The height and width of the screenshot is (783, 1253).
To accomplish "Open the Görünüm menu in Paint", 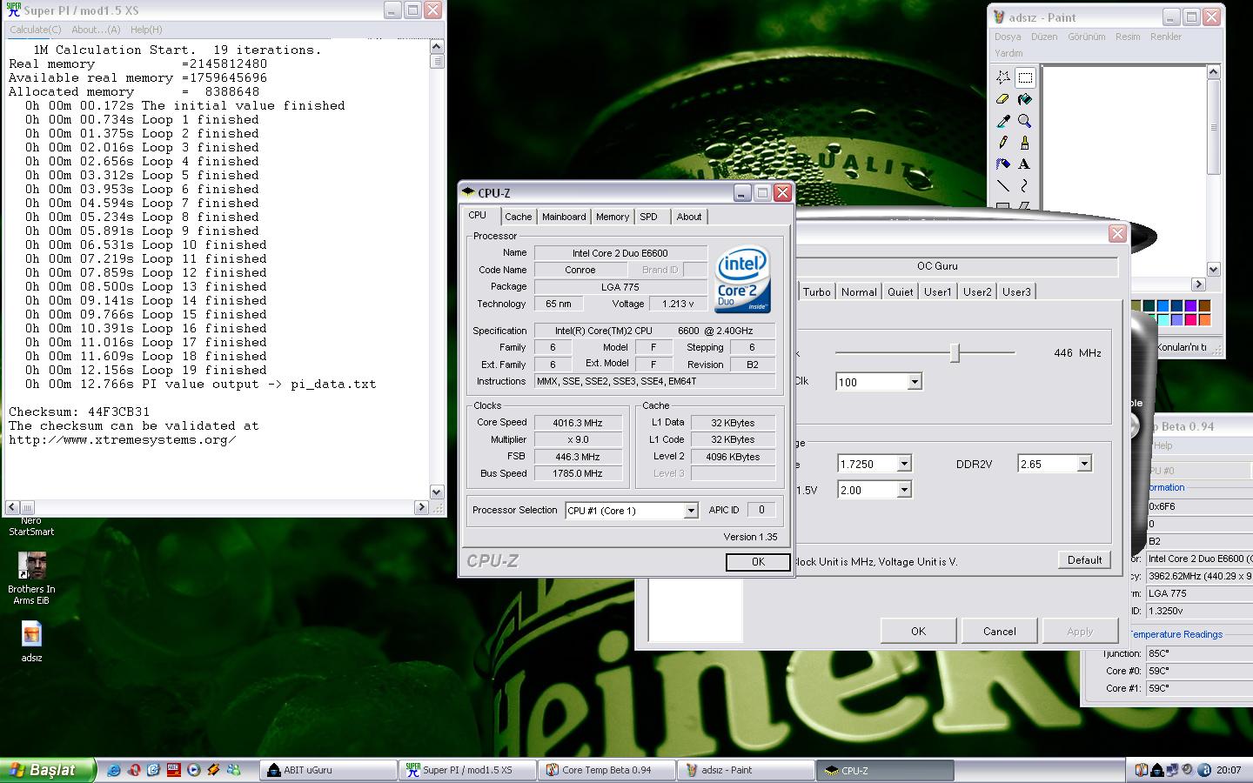I will point(1086,37).
